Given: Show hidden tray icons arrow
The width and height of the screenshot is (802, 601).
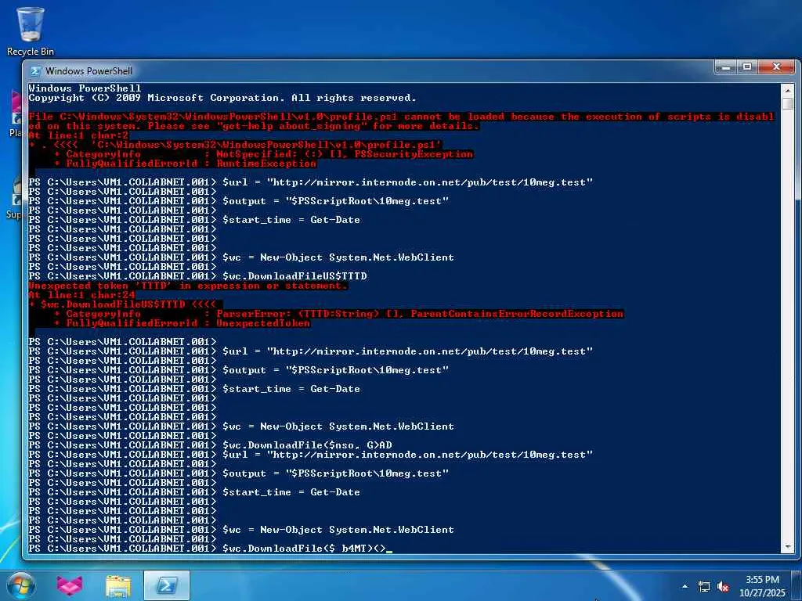Looking at the screenshot, I should pos(685,587).
